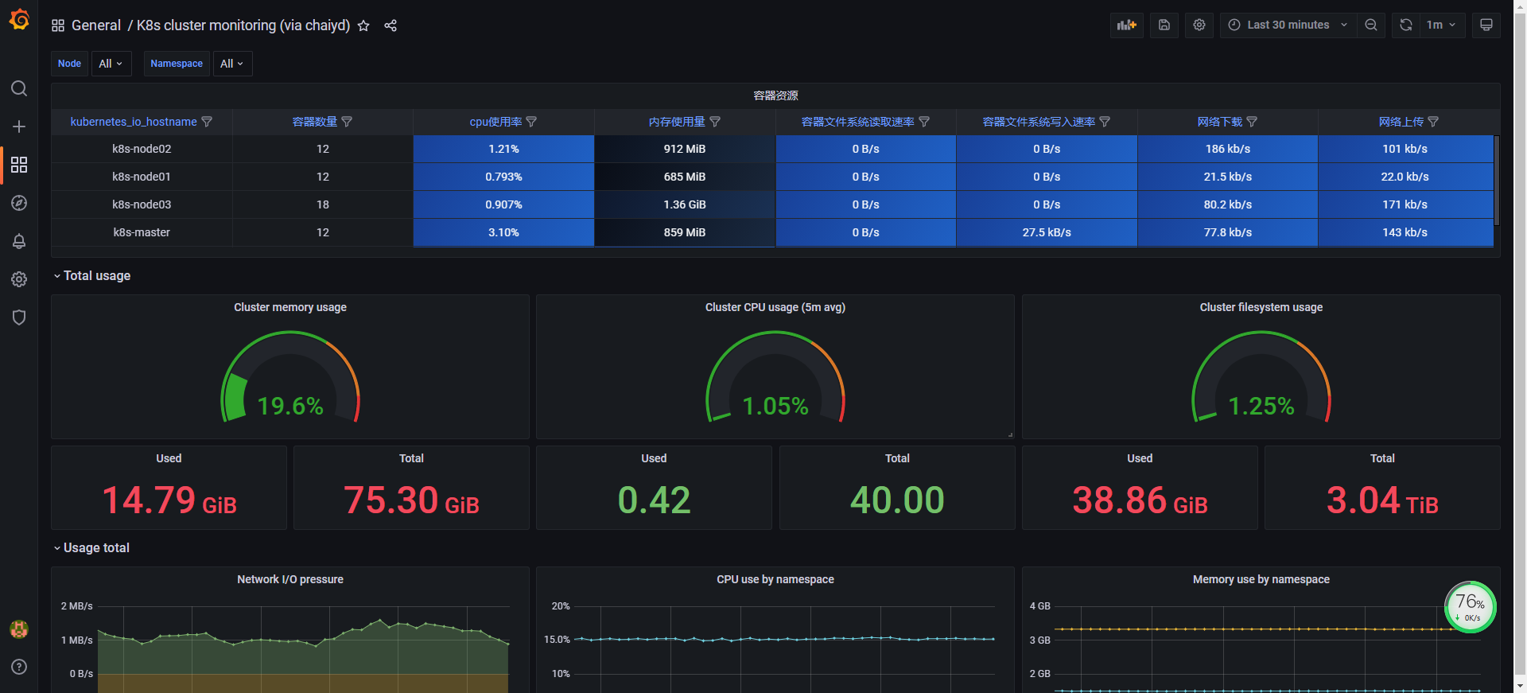This screenshot has width=1527, height=693.
Task: Sort by 网络下载 column header
Action: point(1220,122)
